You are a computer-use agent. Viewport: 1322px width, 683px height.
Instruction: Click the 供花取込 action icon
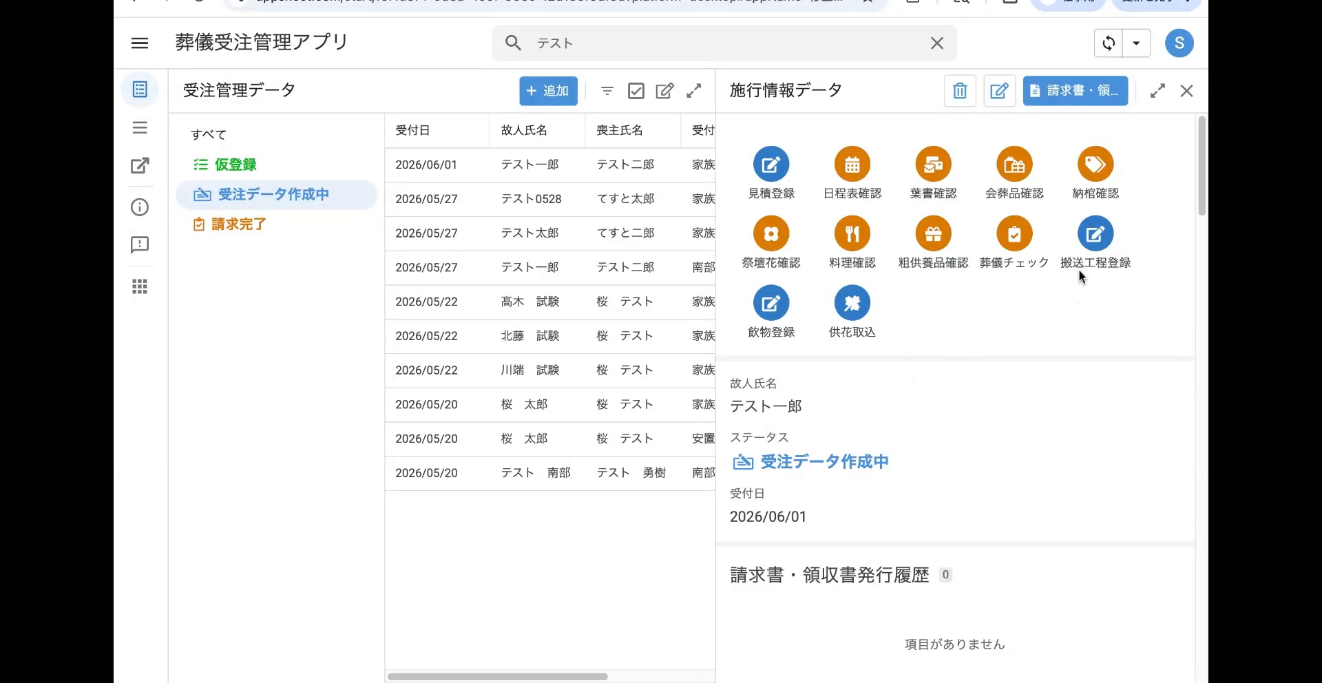[852, 304]
